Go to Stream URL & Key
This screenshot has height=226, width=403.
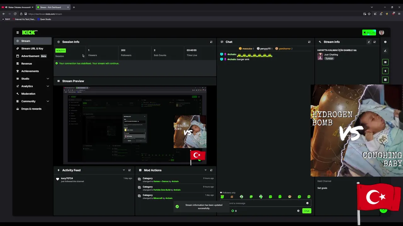click(33, 49)
